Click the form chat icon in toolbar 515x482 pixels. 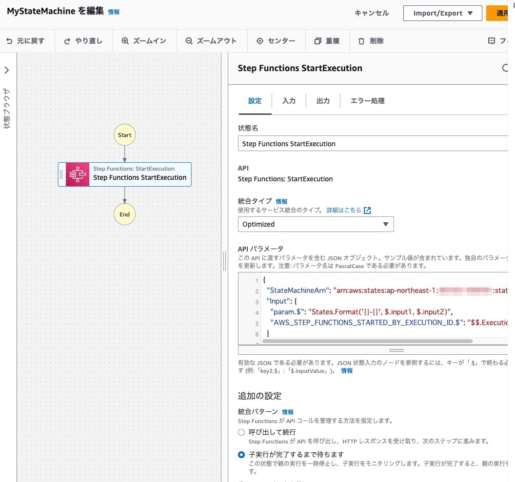pyautogui.click(x=492, y=40)
